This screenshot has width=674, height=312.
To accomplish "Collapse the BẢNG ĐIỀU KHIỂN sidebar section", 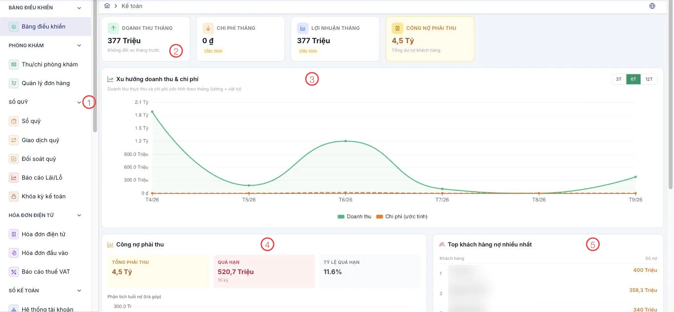I will click(79, 8).
